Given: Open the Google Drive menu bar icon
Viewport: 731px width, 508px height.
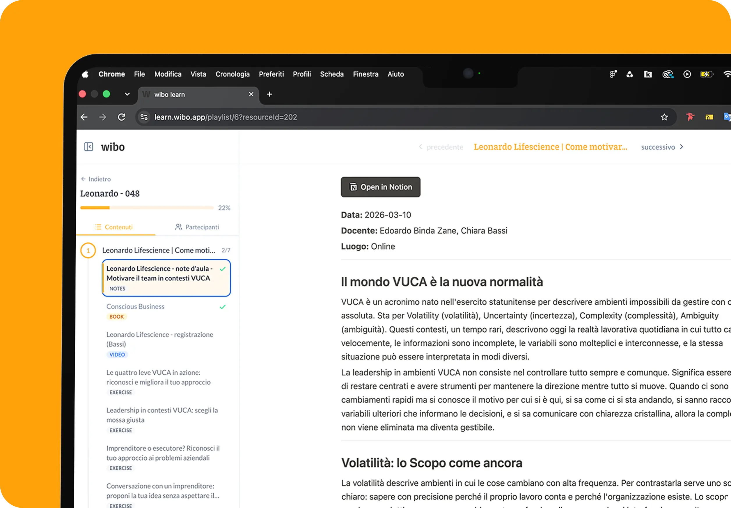Looking at the screenshot, I should (629, 74).
